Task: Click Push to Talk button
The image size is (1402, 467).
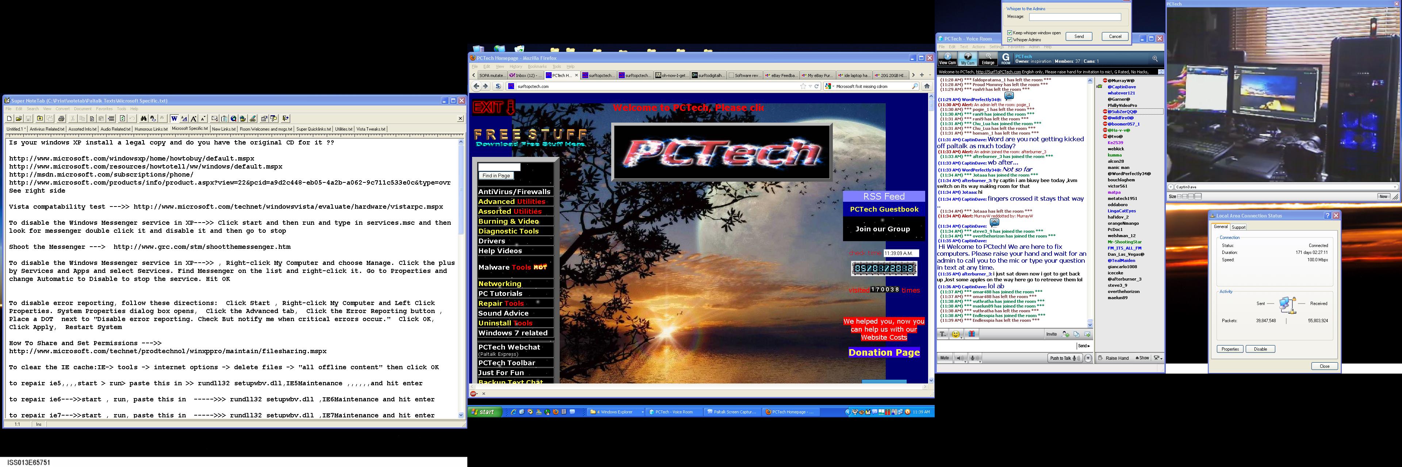Action: tap(1065, 358)
